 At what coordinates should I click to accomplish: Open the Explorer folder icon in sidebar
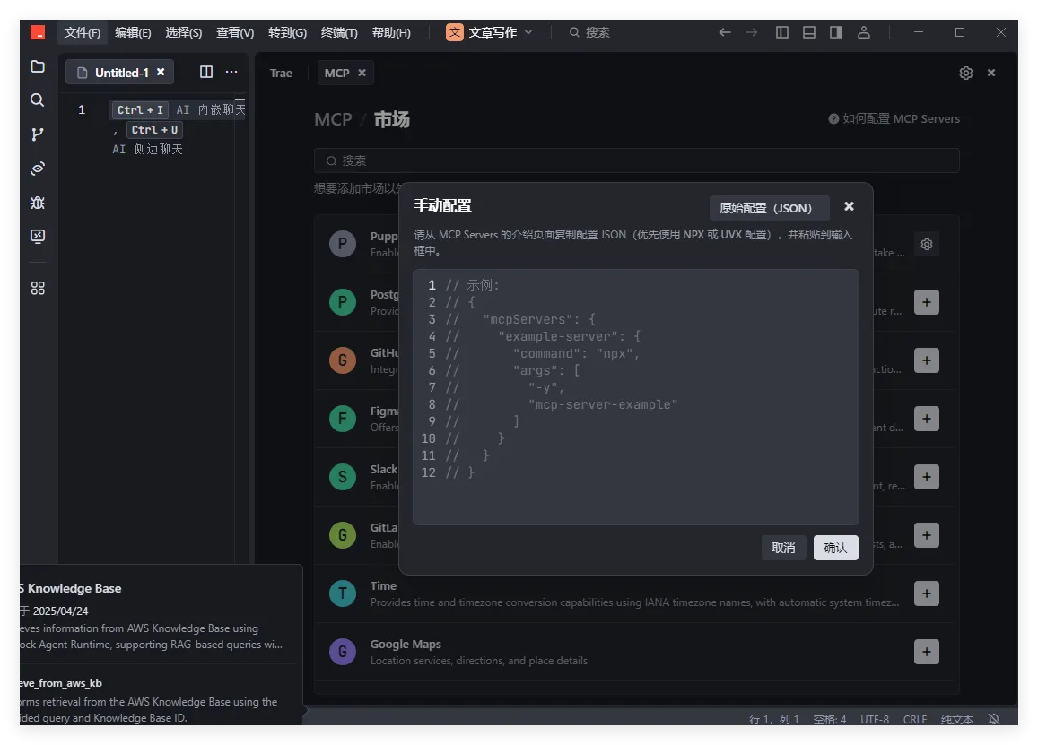37,66
